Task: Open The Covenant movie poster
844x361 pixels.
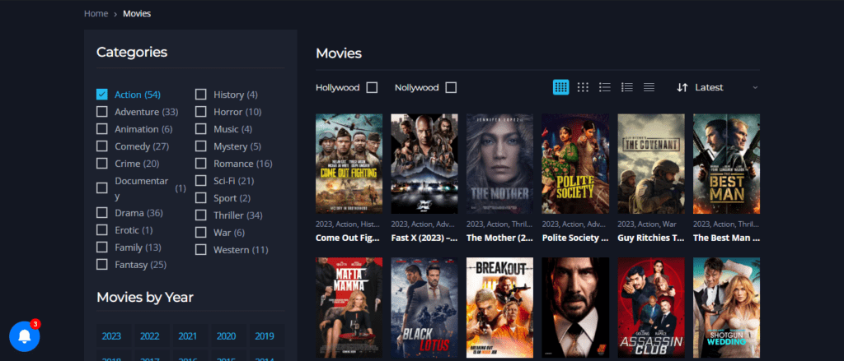Action: pos(651,164)
